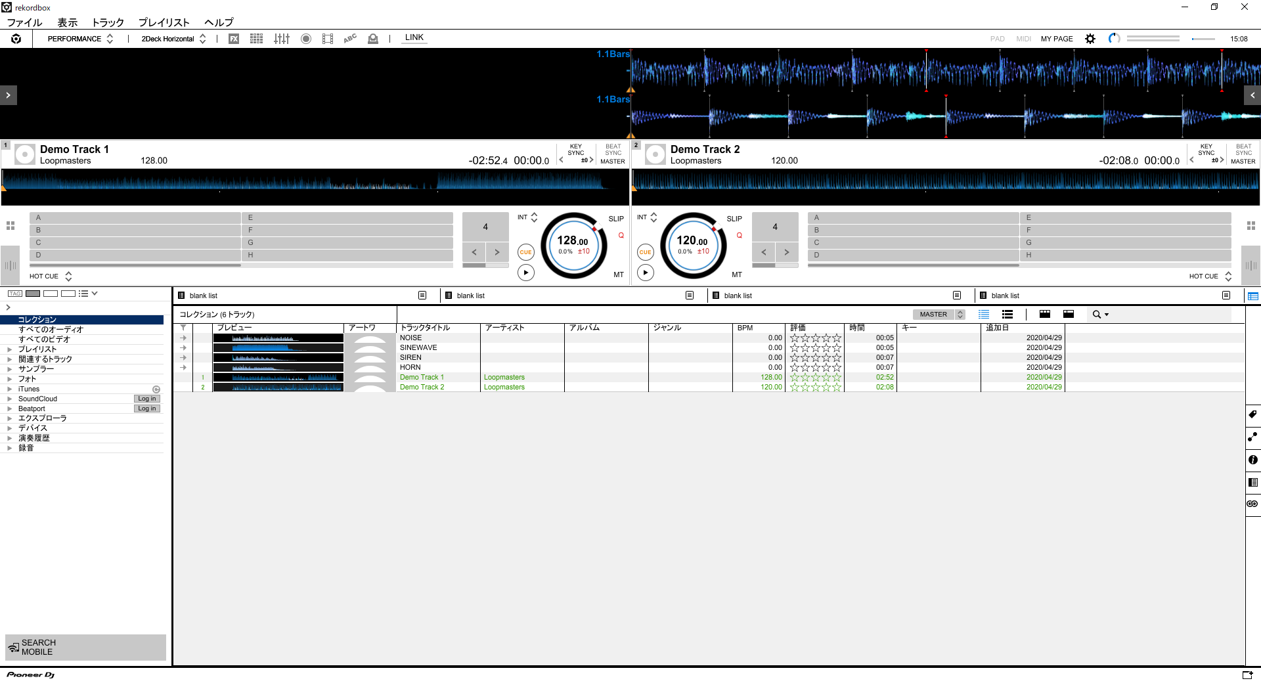
Task: Open the deck 1 INT mode selector
Action: coord(527,217)
